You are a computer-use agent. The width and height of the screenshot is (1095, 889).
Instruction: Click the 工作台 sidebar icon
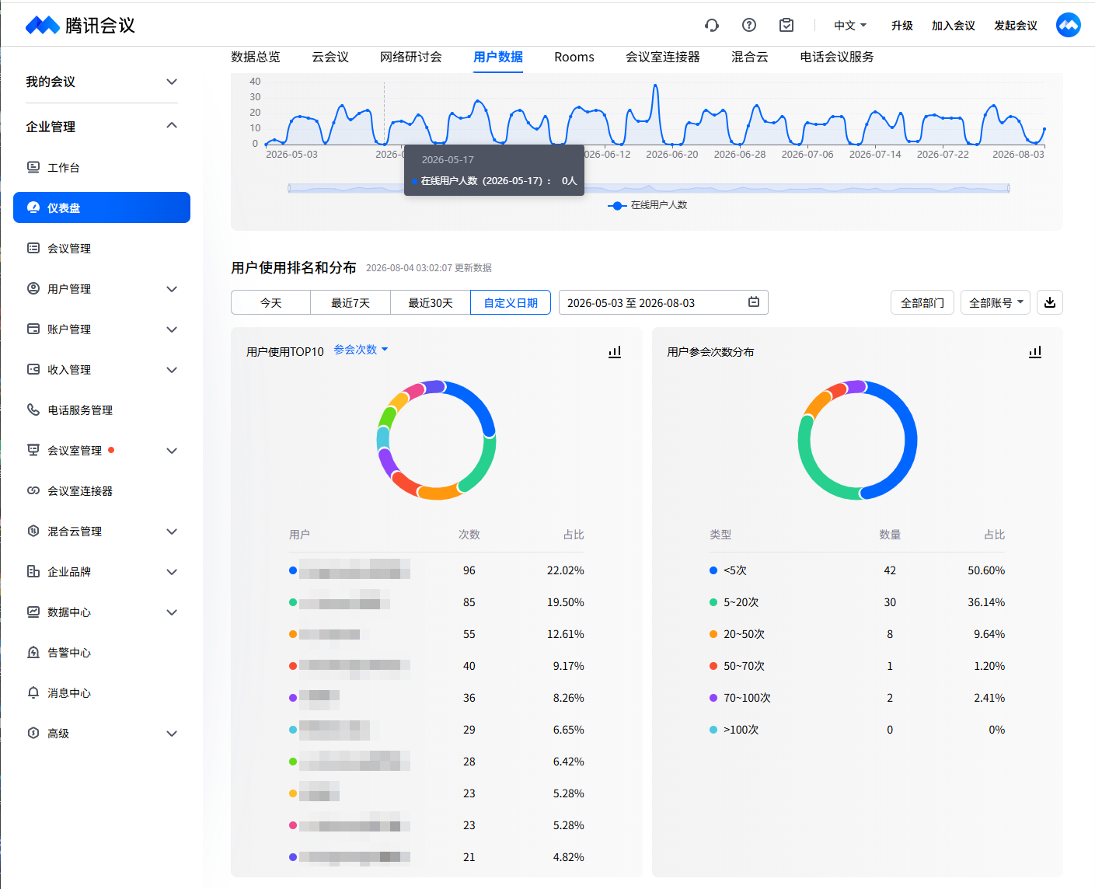click(33, 167)
